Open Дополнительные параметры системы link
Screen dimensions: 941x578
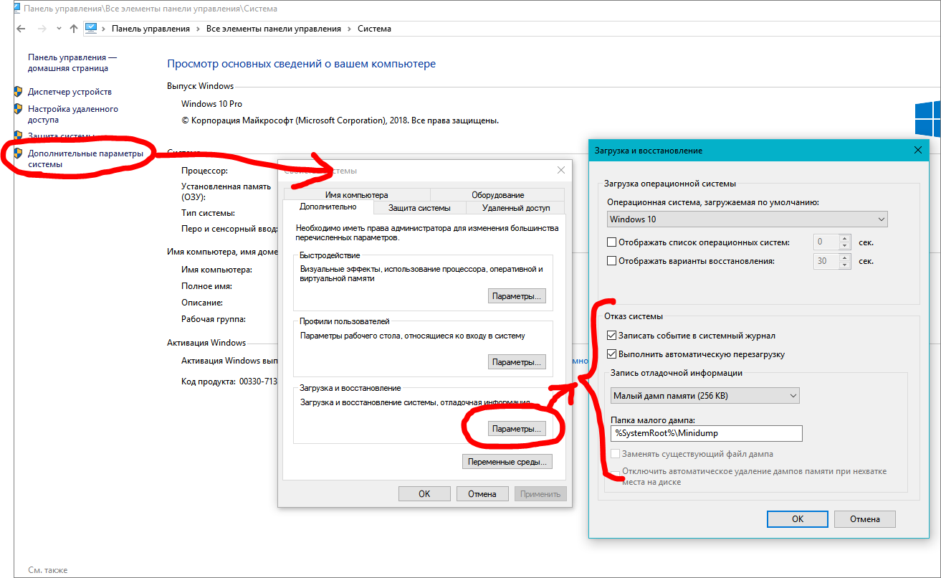[x=85, y=158]
